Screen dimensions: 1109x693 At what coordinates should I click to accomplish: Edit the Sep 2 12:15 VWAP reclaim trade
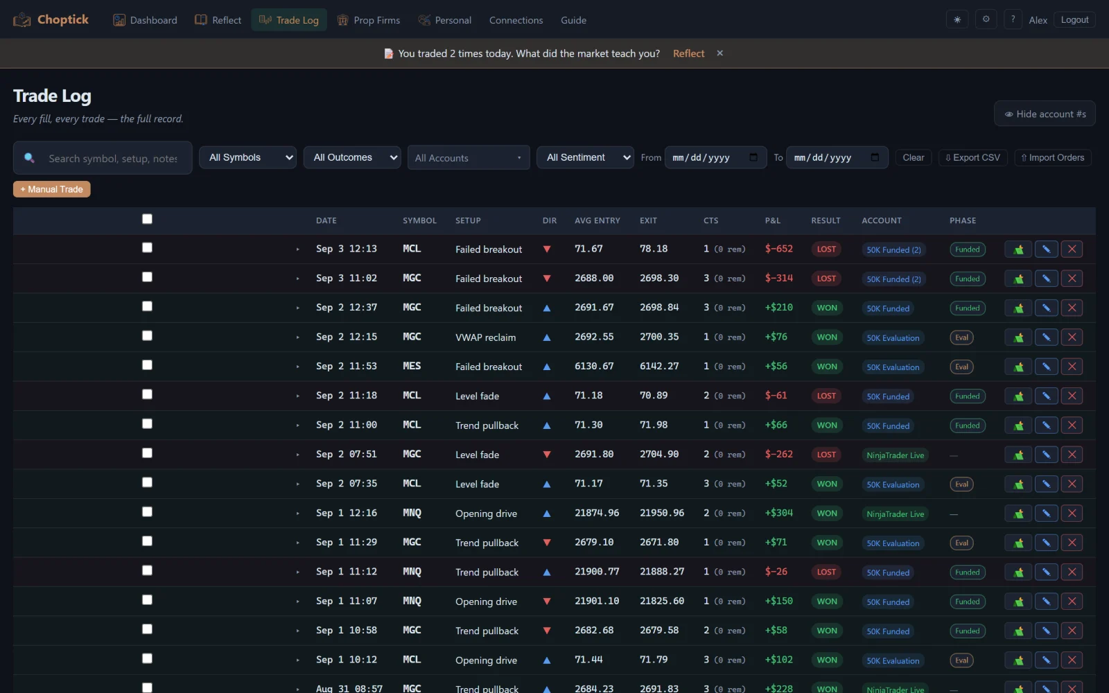1046,337
